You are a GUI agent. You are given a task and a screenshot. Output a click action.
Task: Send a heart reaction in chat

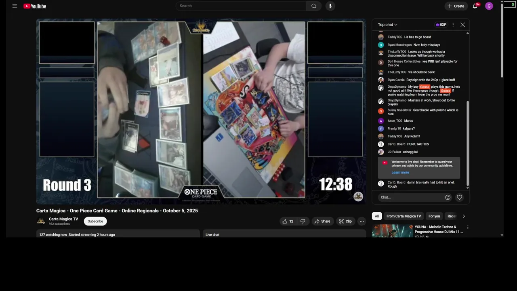(459, 197)
